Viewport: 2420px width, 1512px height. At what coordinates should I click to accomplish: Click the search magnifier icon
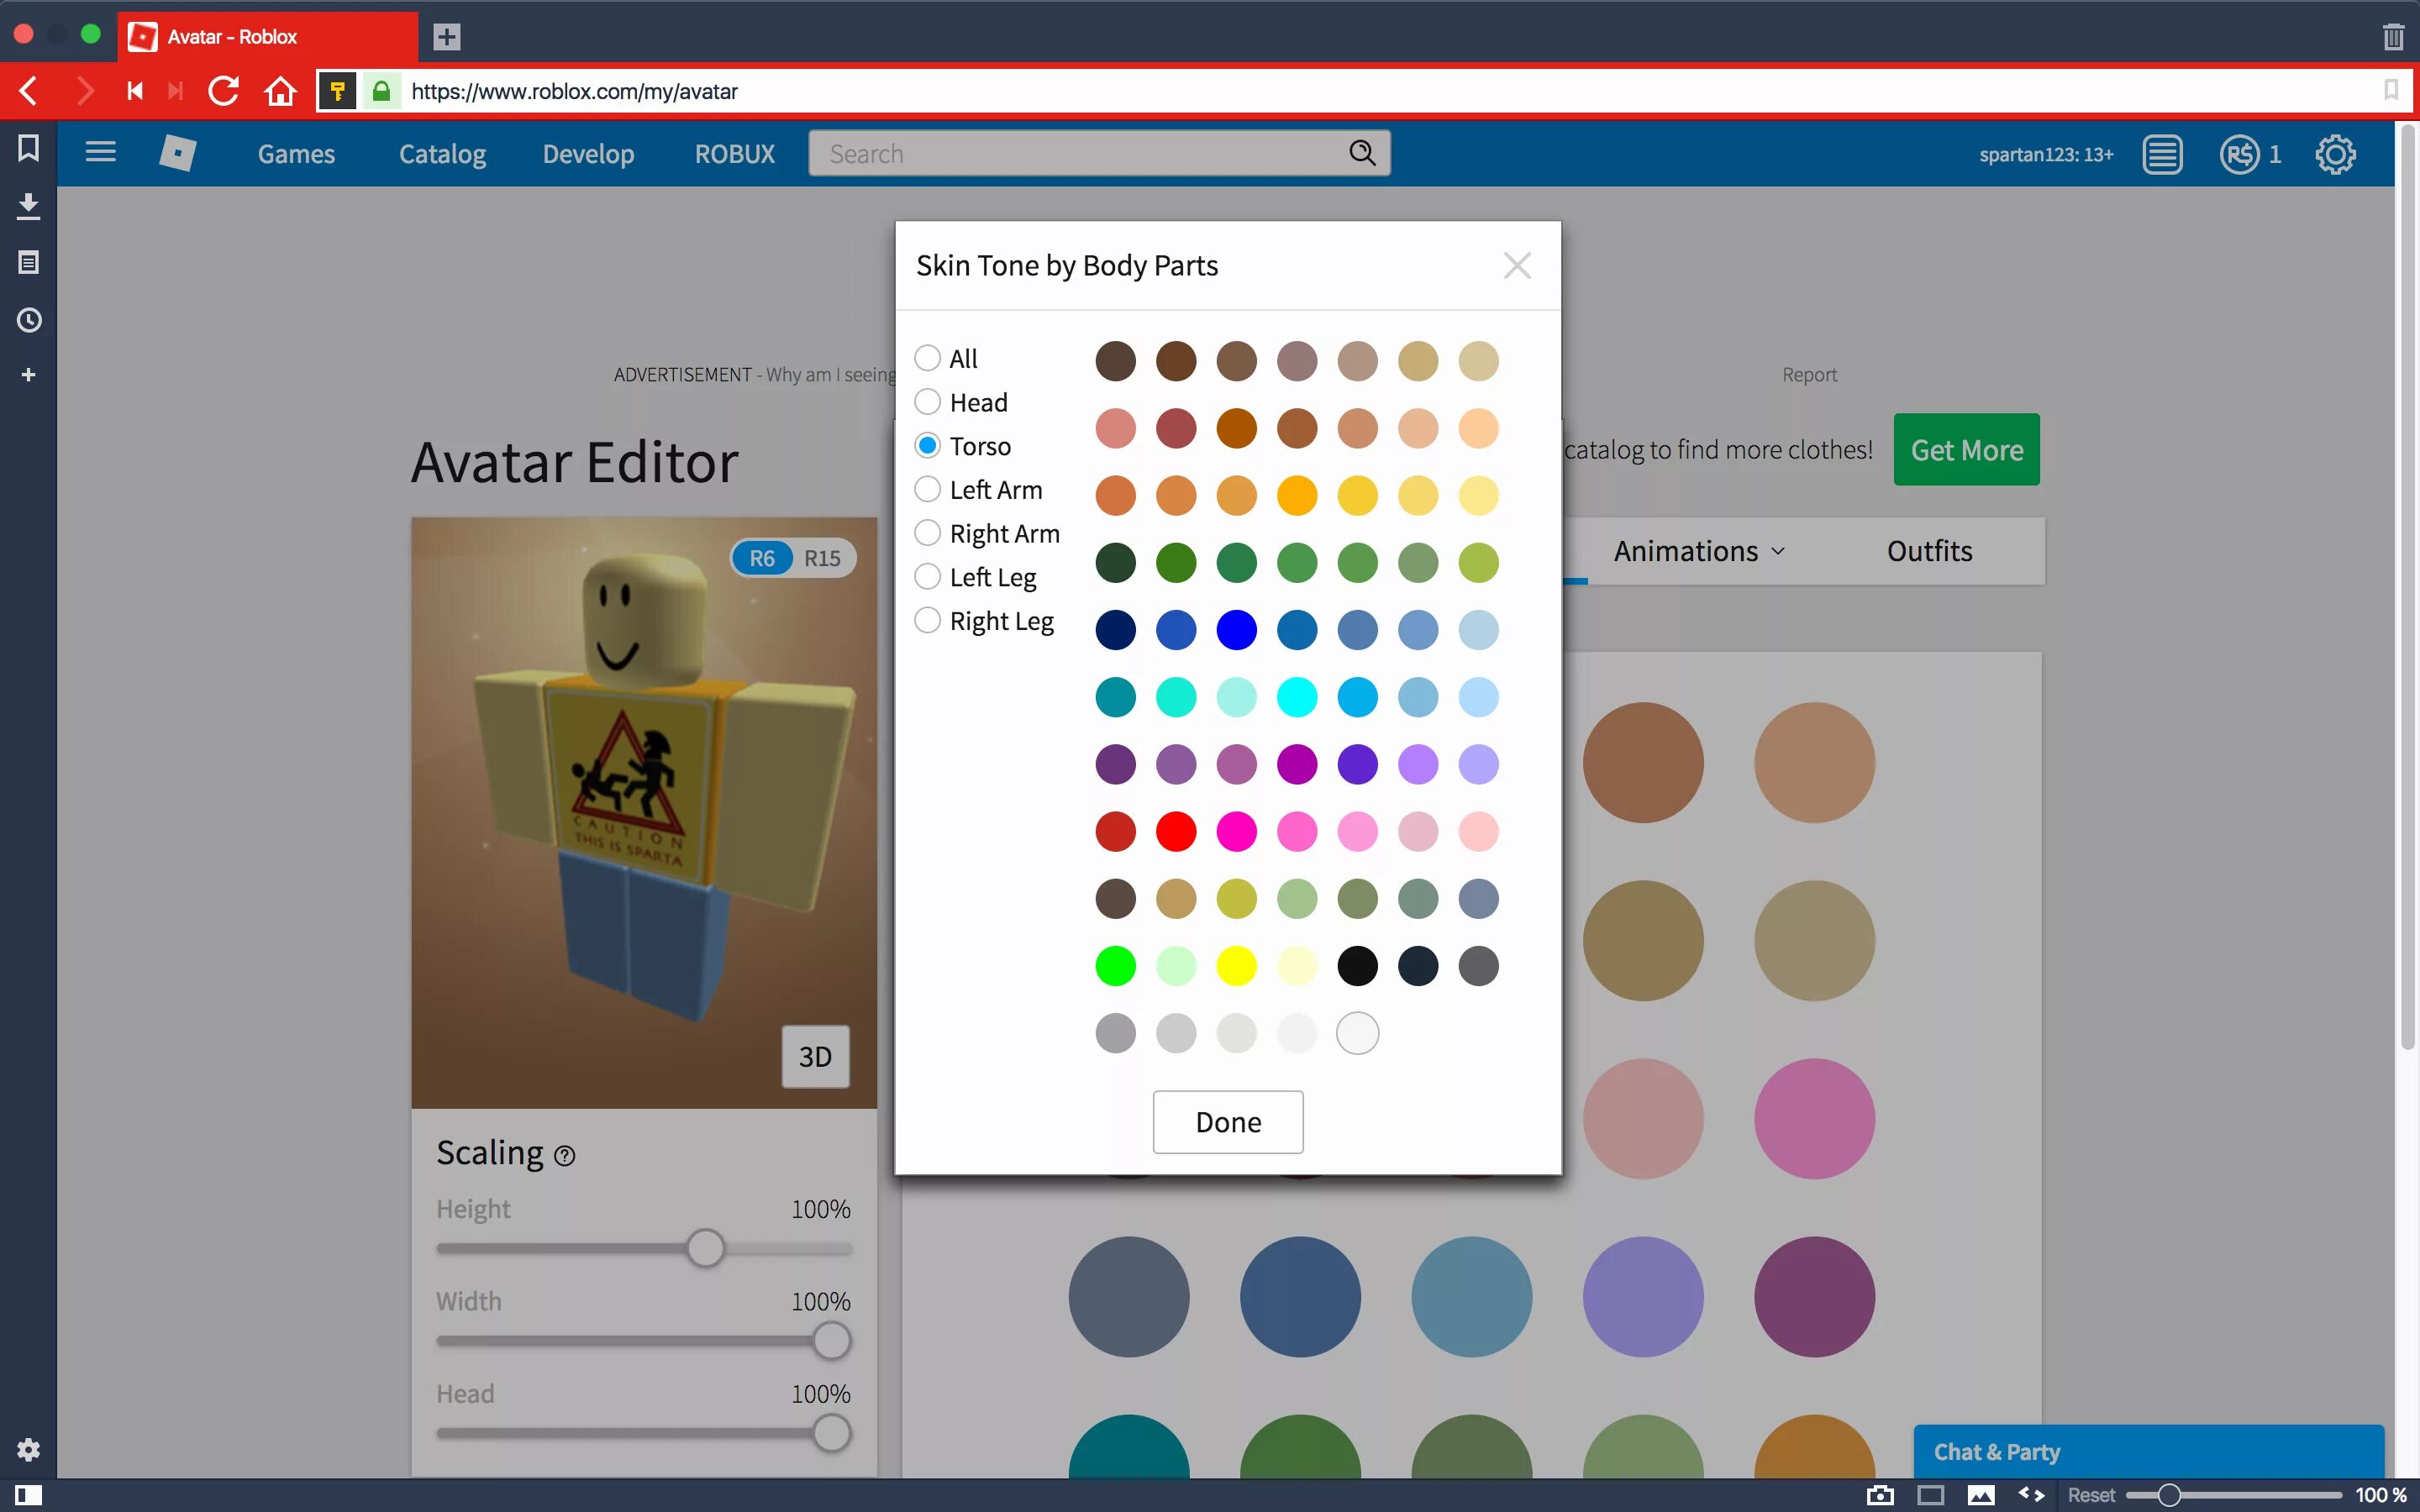tap(1362, 153)
